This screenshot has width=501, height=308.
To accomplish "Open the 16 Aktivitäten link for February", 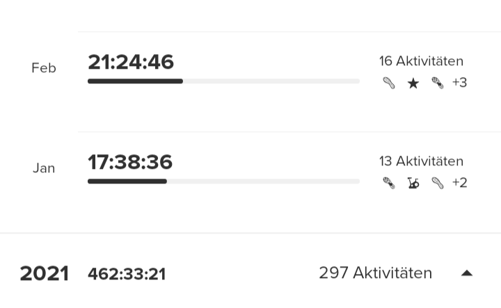I will [x=421, y=61].
